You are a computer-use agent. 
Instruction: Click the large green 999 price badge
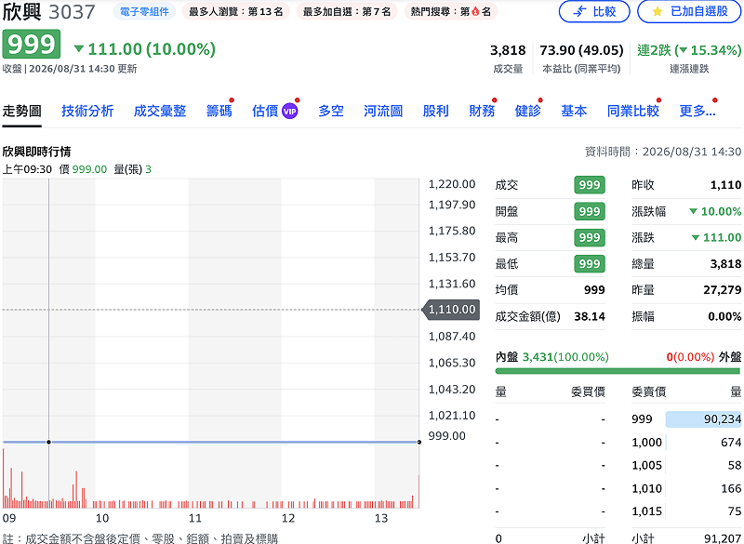(32, 44)
